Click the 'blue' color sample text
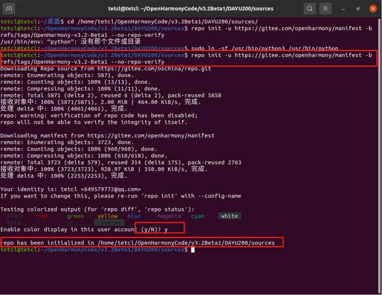This screenshot has width=382, height=295. click(x=134, y=216)
